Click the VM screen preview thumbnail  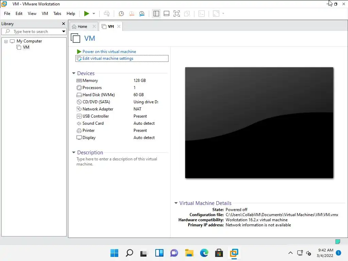click(259, 123)
